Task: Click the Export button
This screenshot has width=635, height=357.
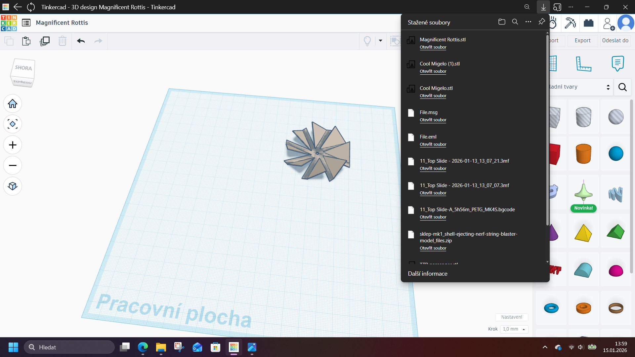Action: [x=582, y=41]
